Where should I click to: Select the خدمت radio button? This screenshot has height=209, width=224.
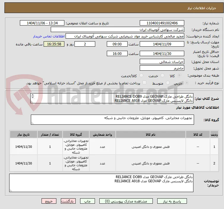pos(162,75)
